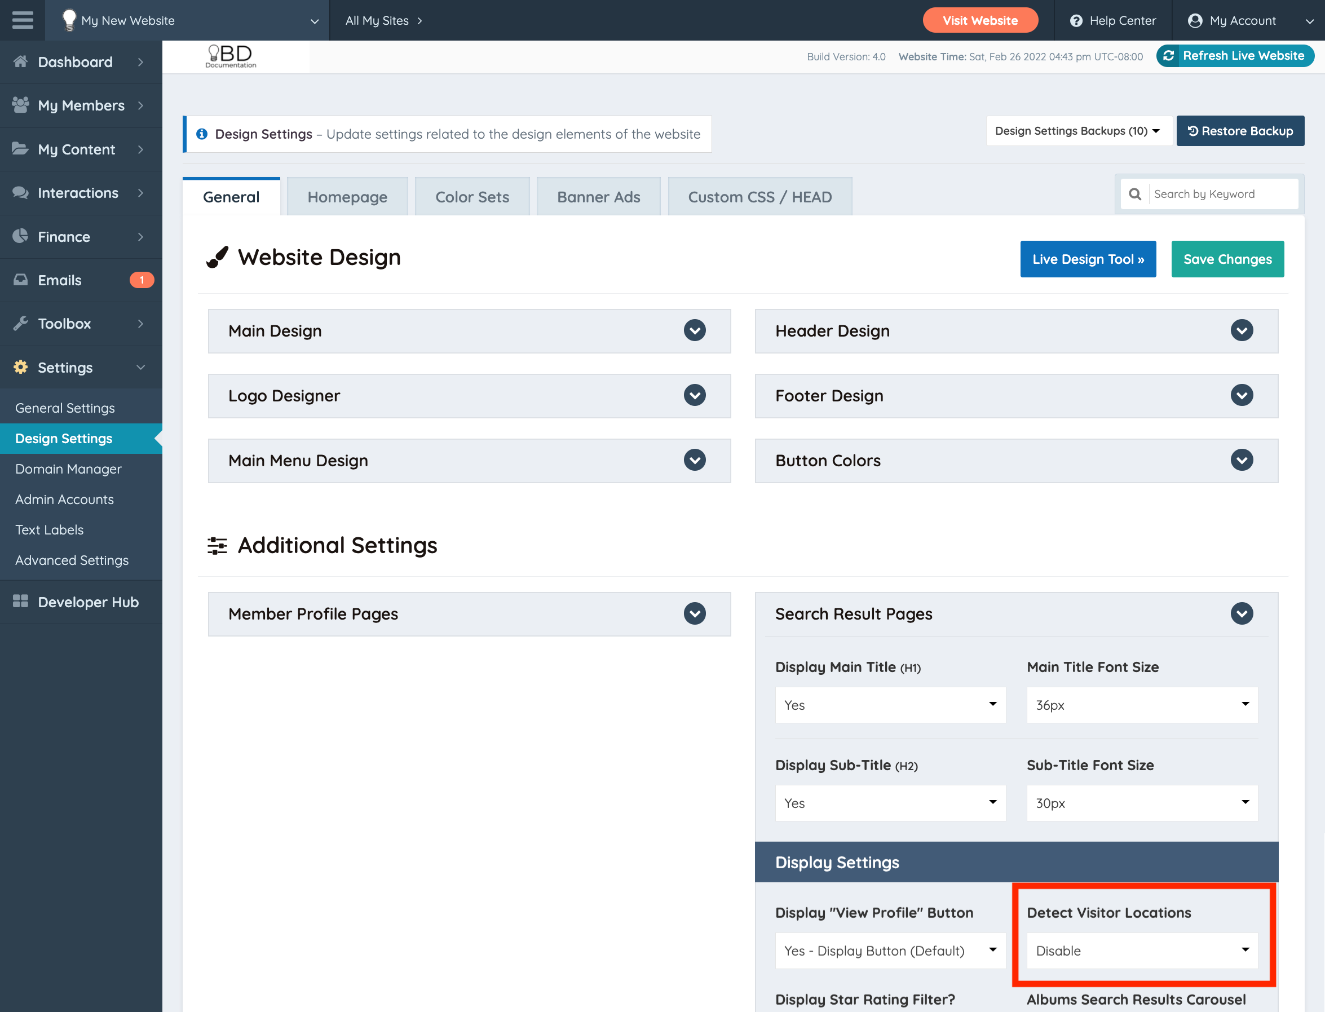Click the search magnifier icon

(1134, 194)
